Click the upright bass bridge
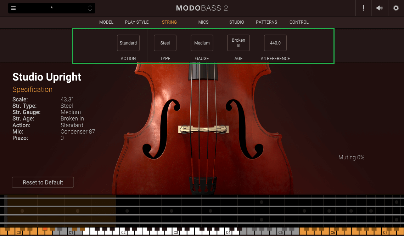Image resolution: width=404 pixels, height=236 pixels. click(x=203, y=129)
